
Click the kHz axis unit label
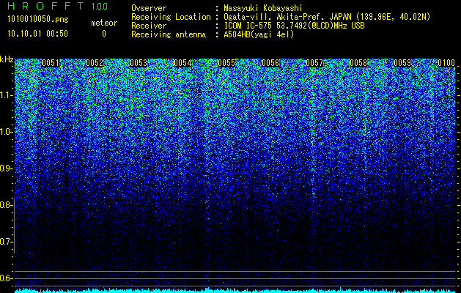click(7, 59)
